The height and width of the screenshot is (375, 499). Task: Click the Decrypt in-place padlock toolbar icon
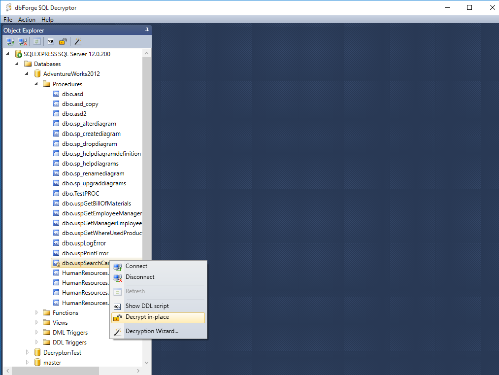[63, 41]
